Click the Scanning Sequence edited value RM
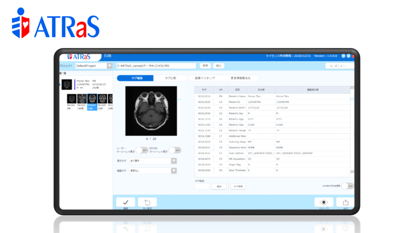This screenshot has height=233, width=414. (278, 142)
